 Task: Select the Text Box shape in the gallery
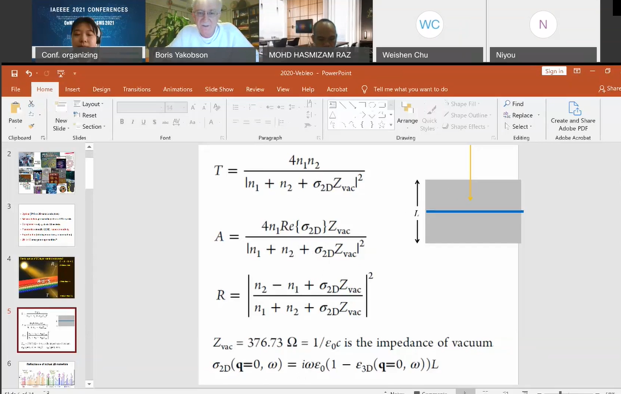click(333, 105)
